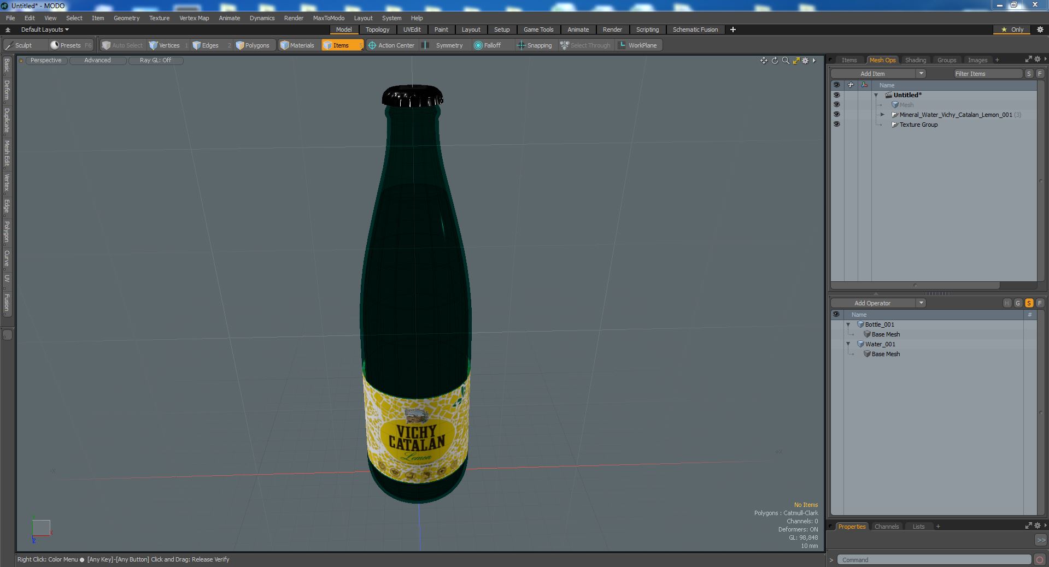1049x567 pixels.
Task: Toggle Snapping
Action: pos(535,45)
